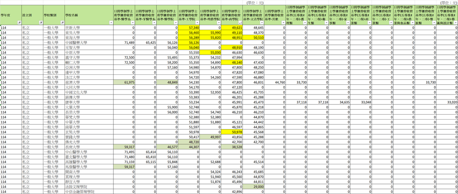Image resolution: width=458 pixels, height=194 pixels.
Task: Open filter dropdown for 基準-牙醫學系 column
Action: [x=154, y=23]
